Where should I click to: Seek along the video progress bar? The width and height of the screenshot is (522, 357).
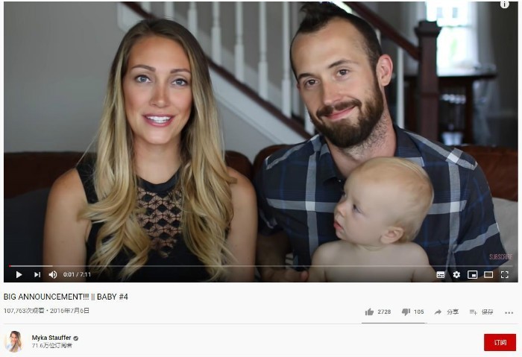tap(256, 266)
